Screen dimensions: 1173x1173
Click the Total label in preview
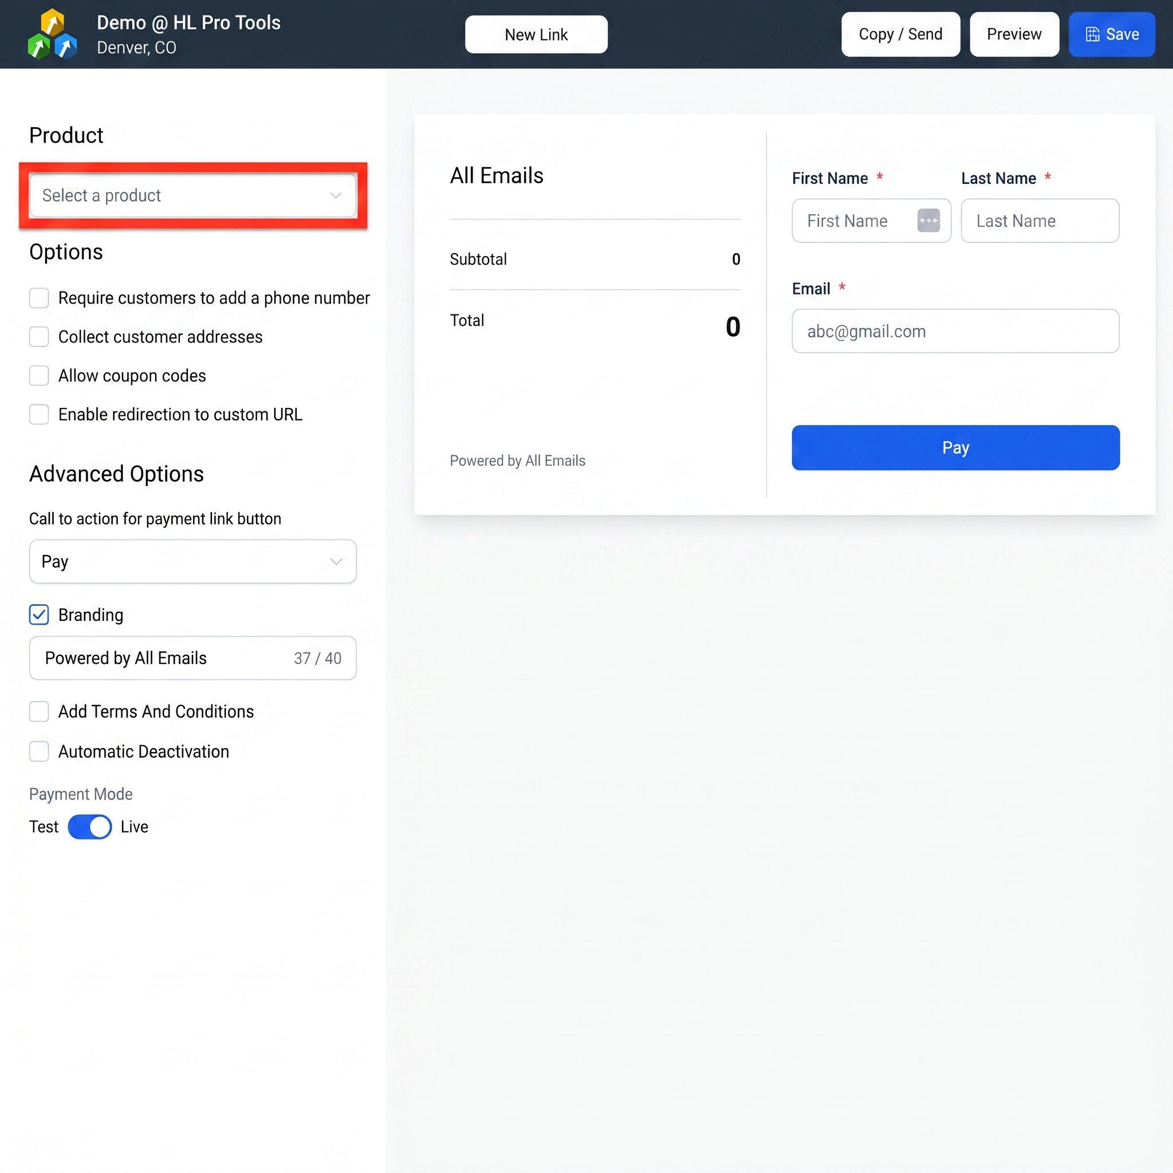[467, 320]
